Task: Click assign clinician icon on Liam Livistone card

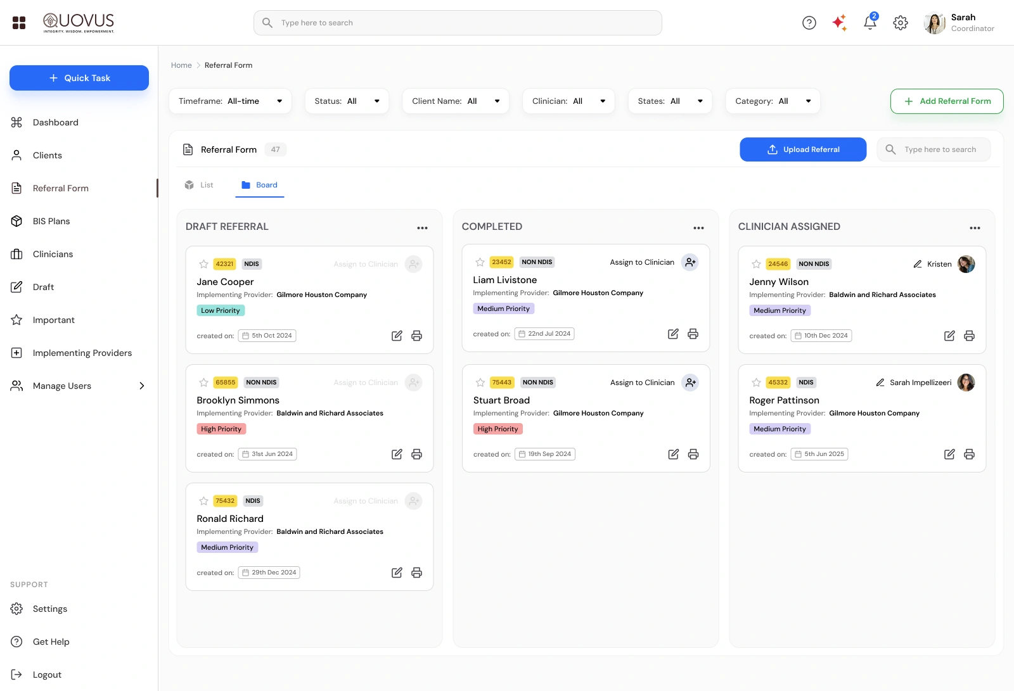Action: point(690,262)
